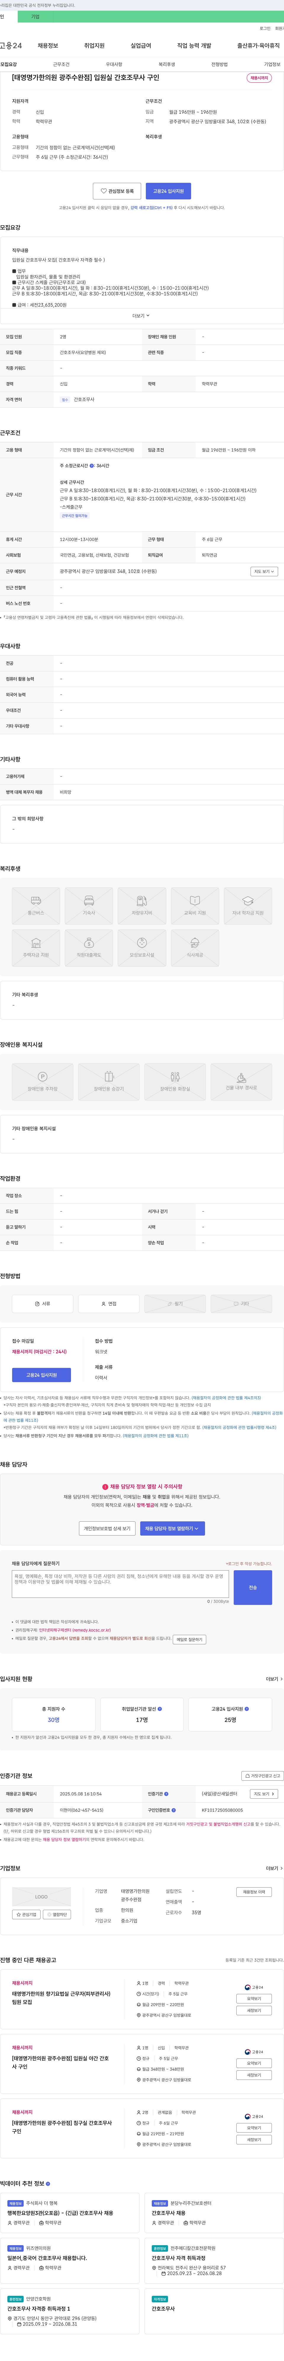Click the 직장어린이집 welfare icon
The height and width of the screenshot is (2361, 284).
[89, 948]
